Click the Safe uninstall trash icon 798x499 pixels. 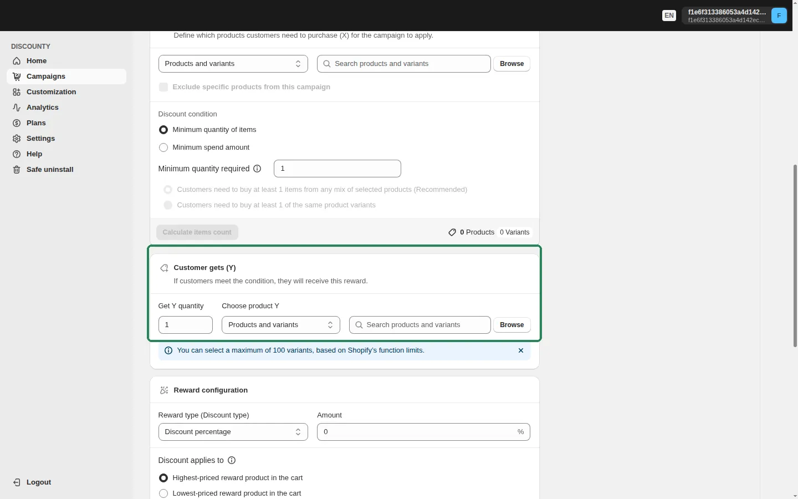(17, 170)
